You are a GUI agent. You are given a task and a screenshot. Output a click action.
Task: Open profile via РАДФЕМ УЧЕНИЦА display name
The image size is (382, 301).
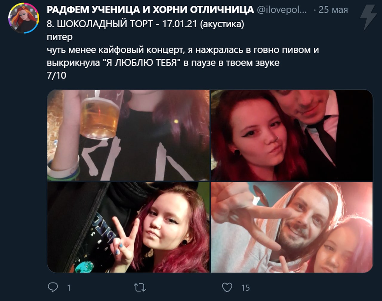click(x=150, y=10)
